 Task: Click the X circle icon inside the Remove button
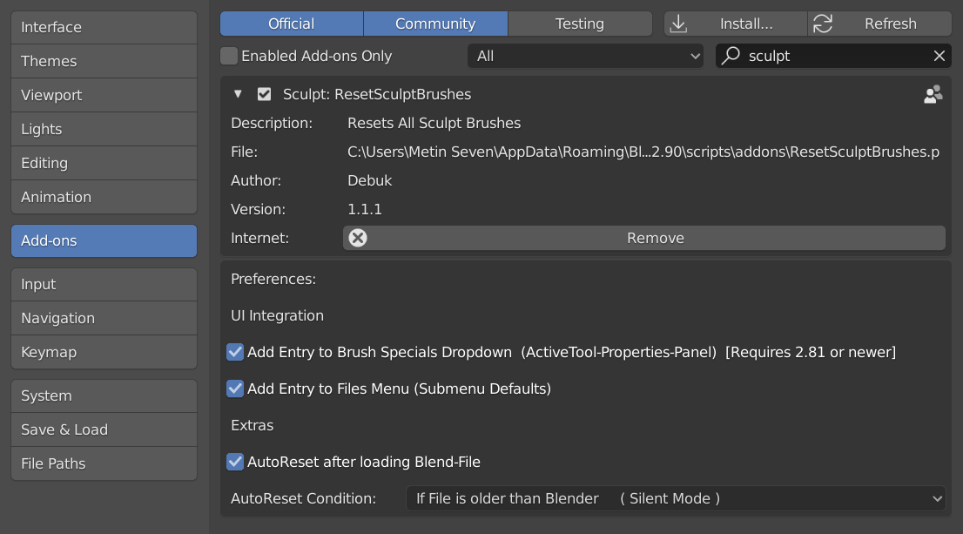click(358, 237)
